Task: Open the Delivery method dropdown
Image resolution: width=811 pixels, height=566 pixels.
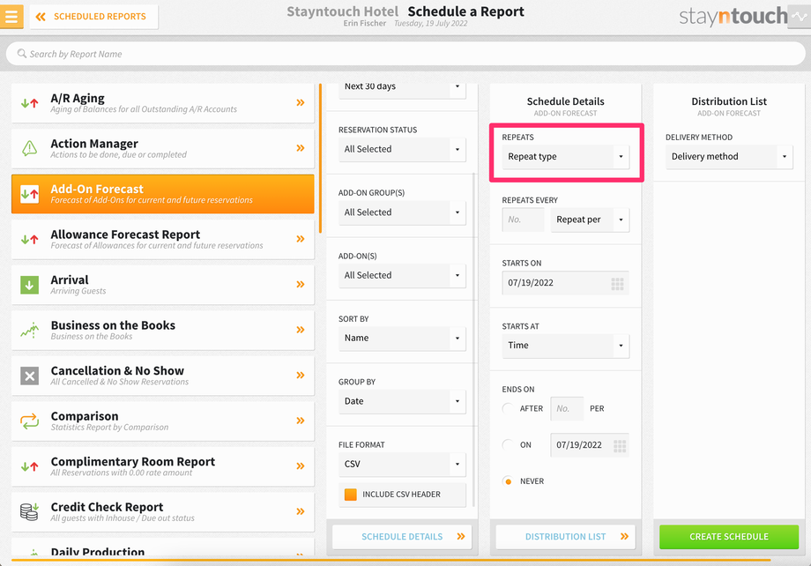Action: [729, 156]
